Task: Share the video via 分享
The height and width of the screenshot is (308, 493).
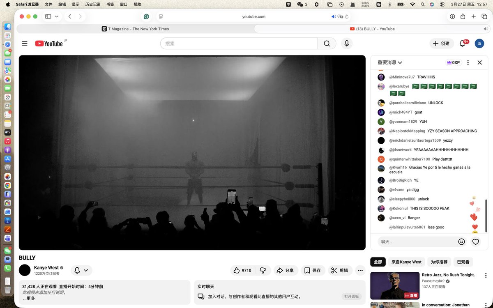Action: click(x=285, y=270)
